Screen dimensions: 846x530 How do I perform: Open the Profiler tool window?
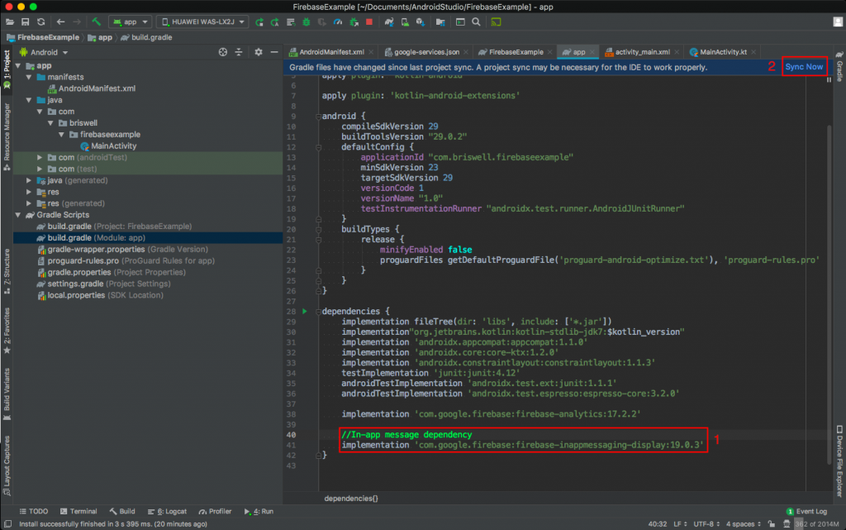(216, 511)
